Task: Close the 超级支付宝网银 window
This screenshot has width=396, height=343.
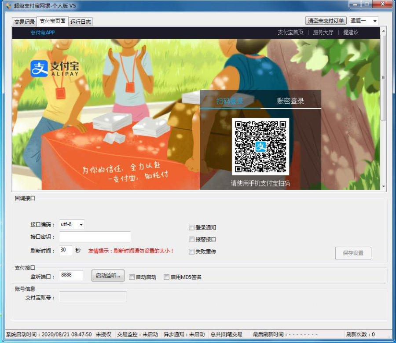Action: [x=383, y=4]
